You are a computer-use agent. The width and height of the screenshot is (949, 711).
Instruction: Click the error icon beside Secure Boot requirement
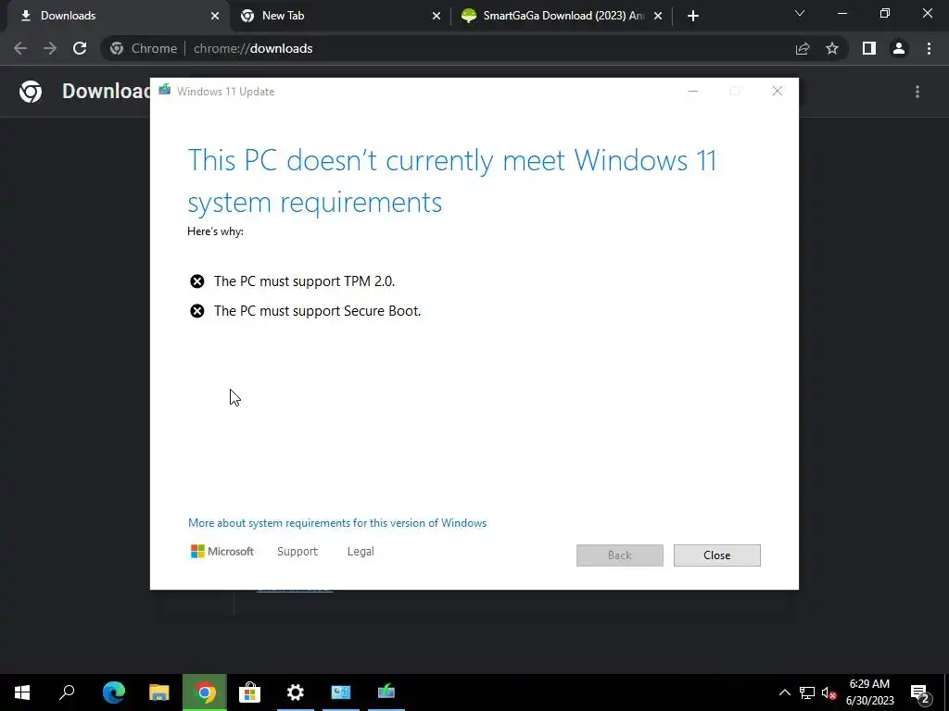[x=196, y=311]
